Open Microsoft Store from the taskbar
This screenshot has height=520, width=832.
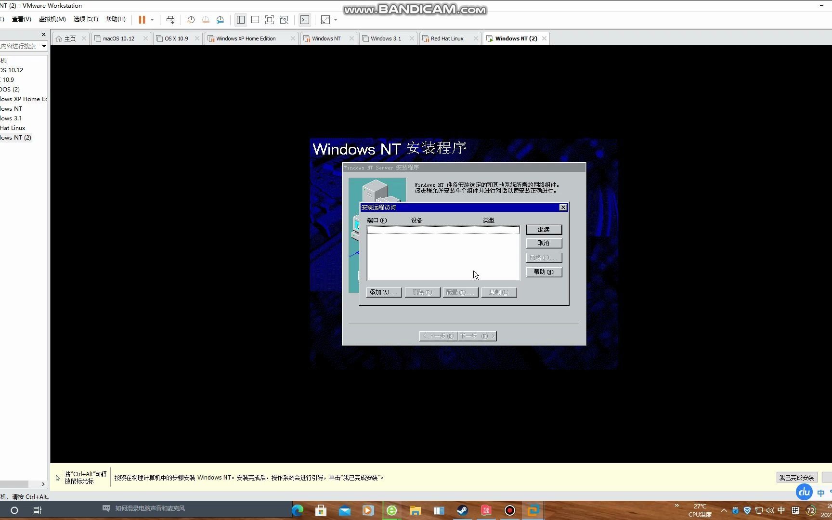tap(321, 510)
